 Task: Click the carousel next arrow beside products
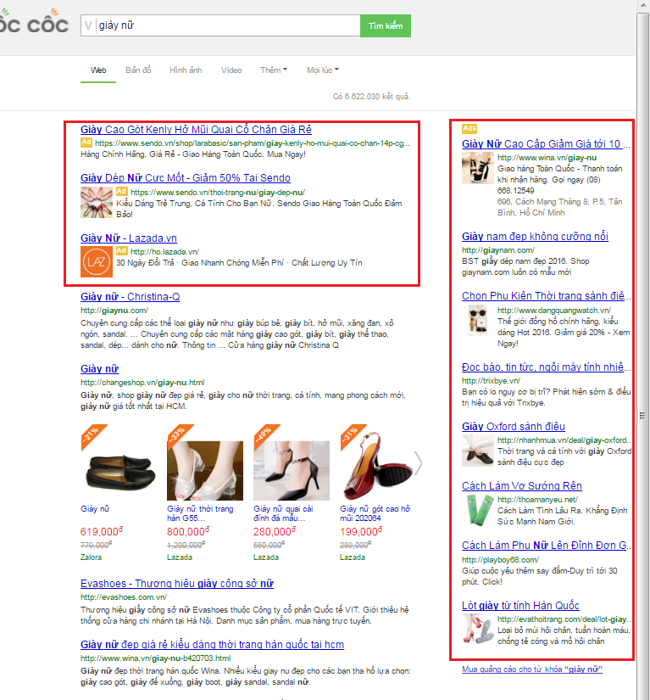coord(418,462)
